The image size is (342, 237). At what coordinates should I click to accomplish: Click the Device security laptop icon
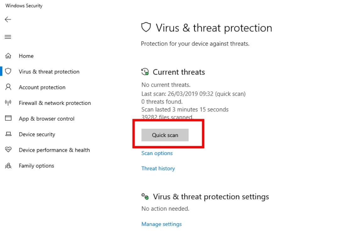click(8, 134)
